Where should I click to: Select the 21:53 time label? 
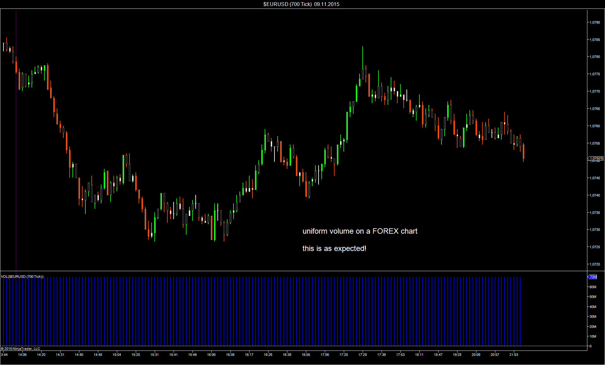click(x=514, y=355)
